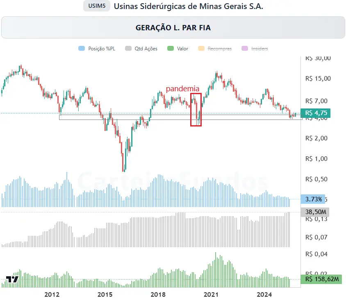Toggle the Valor legend series
This screenshot has height=300, width=346.
(178, 48)
